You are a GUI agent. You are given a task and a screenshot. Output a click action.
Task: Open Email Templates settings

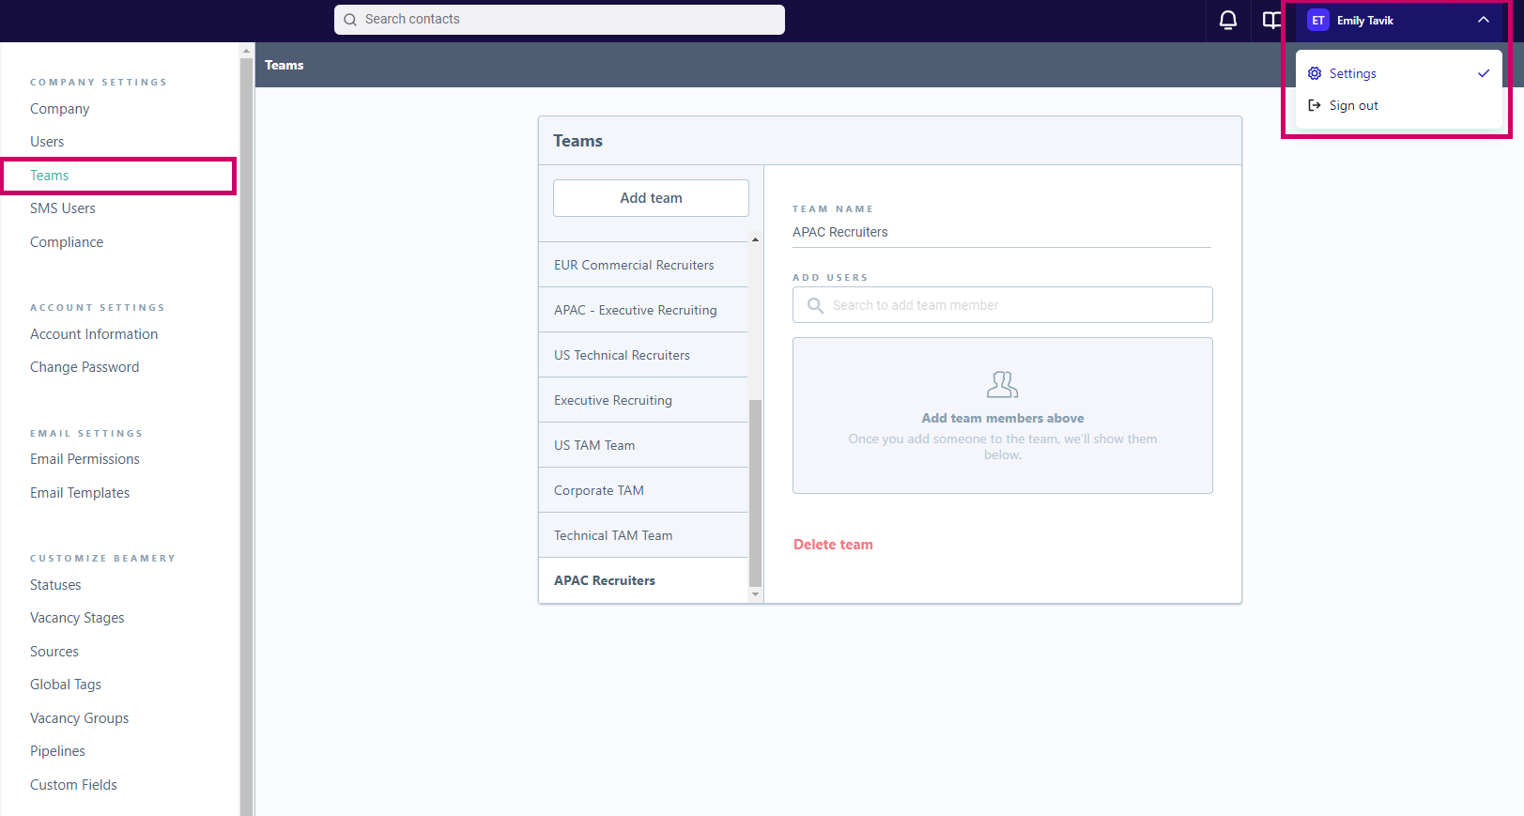(x=80, y=493)
